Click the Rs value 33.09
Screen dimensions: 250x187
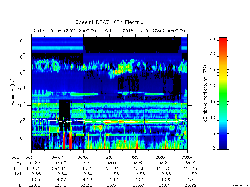60,163
